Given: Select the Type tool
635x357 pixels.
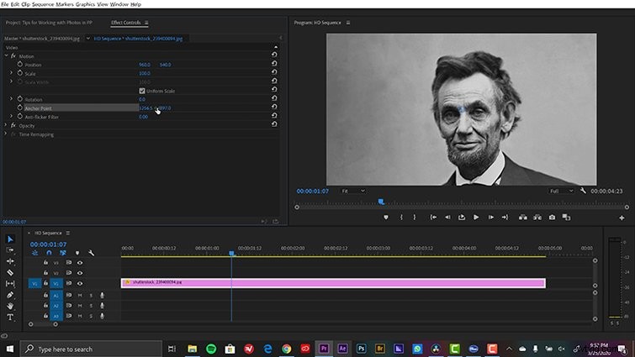Looking at the screenshot, I should click(10, 317).
